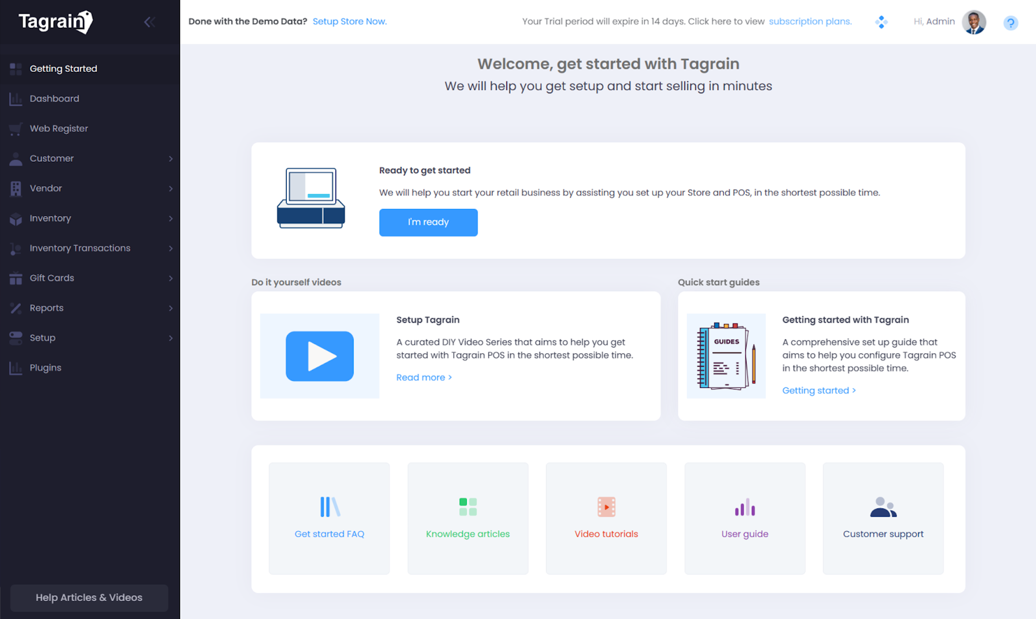
Task: Open the subscription plans link
Action: [810, 21]
